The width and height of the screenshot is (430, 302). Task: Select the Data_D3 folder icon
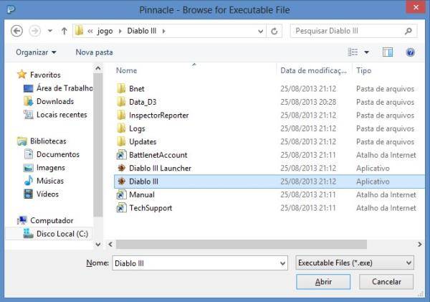pyautogui.click(x=121, y=102)
